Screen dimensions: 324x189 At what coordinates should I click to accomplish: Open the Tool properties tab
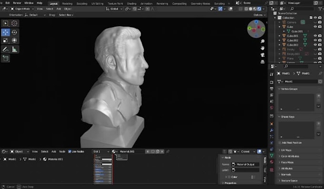pos(272,75)
